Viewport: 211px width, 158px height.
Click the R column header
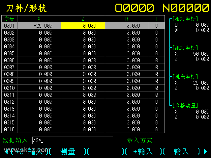pos(127,19)
